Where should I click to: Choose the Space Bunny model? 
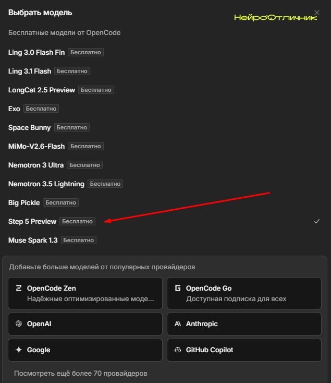click(164, 127)
